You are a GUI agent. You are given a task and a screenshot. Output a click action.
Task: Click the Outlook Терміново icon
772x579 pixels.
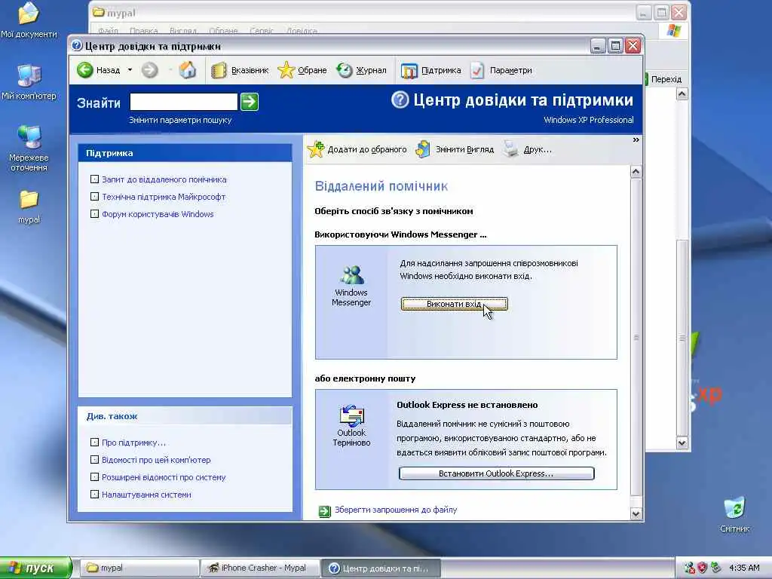(x=351, y=416)
